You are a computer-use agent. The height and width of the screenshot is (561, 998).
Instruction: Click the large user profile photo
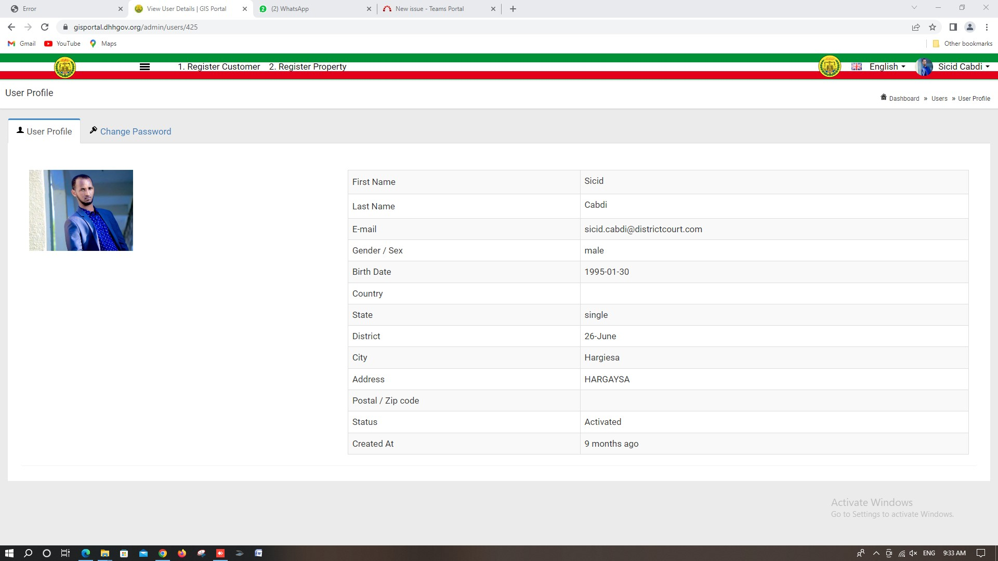point(81,210)
